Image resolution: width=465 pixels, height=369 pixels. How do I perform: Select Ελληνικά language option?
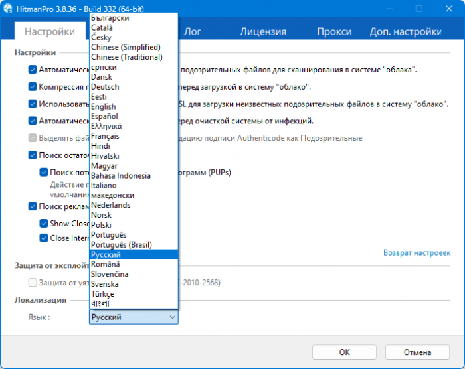pos(134,126)
